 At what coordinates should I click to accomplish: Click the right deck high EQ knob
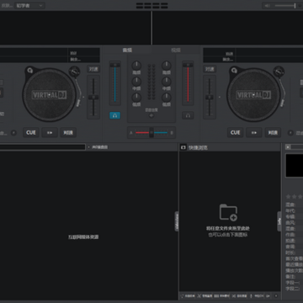coord(167,66)
